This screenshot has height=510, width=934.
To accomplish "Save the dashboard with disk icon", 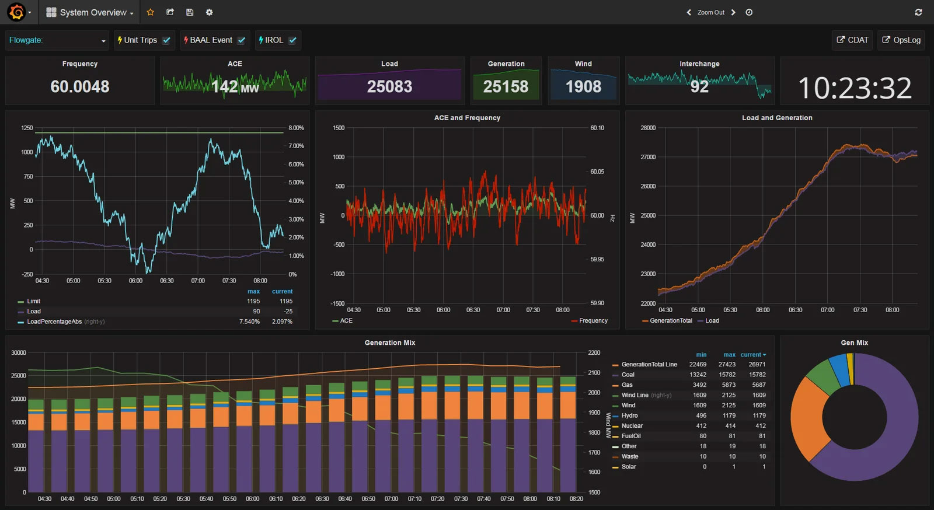I will (190, 12).
